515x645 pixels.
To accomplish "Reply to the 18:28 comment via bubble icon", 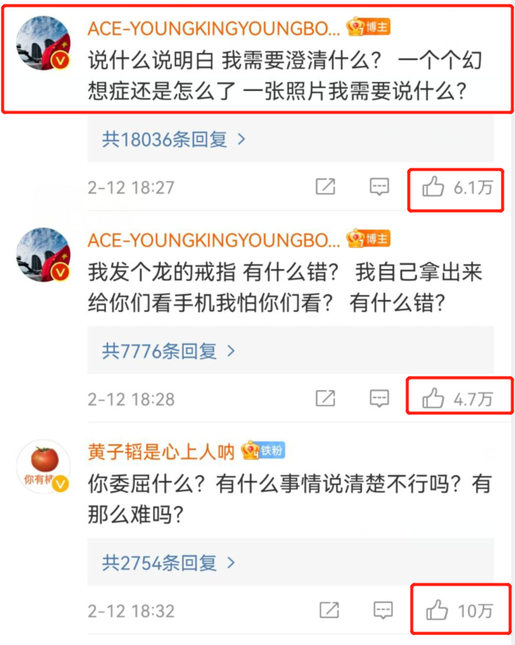I will pyautogui.click(x=379, y=398).
